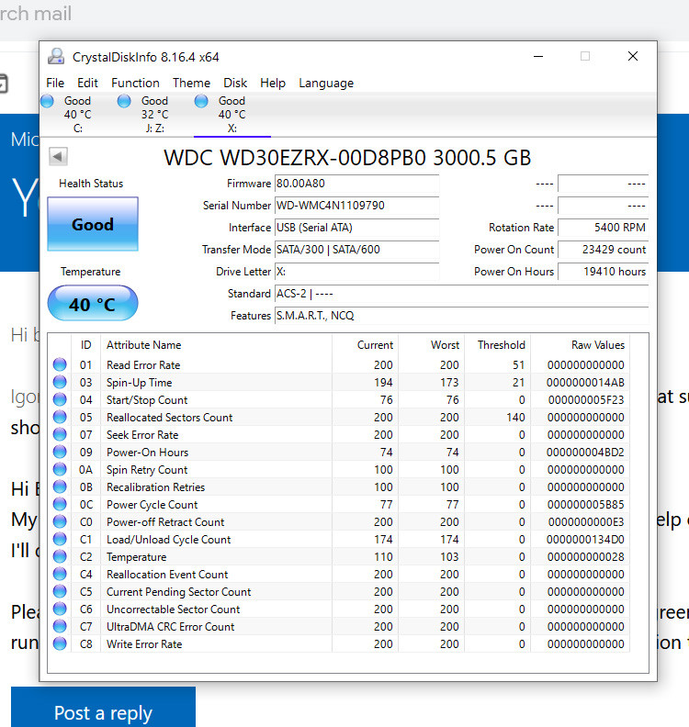Click the status dot for Power-off Retract Count
The height and width of the screenshot is (727, 689).
(60, 521)
